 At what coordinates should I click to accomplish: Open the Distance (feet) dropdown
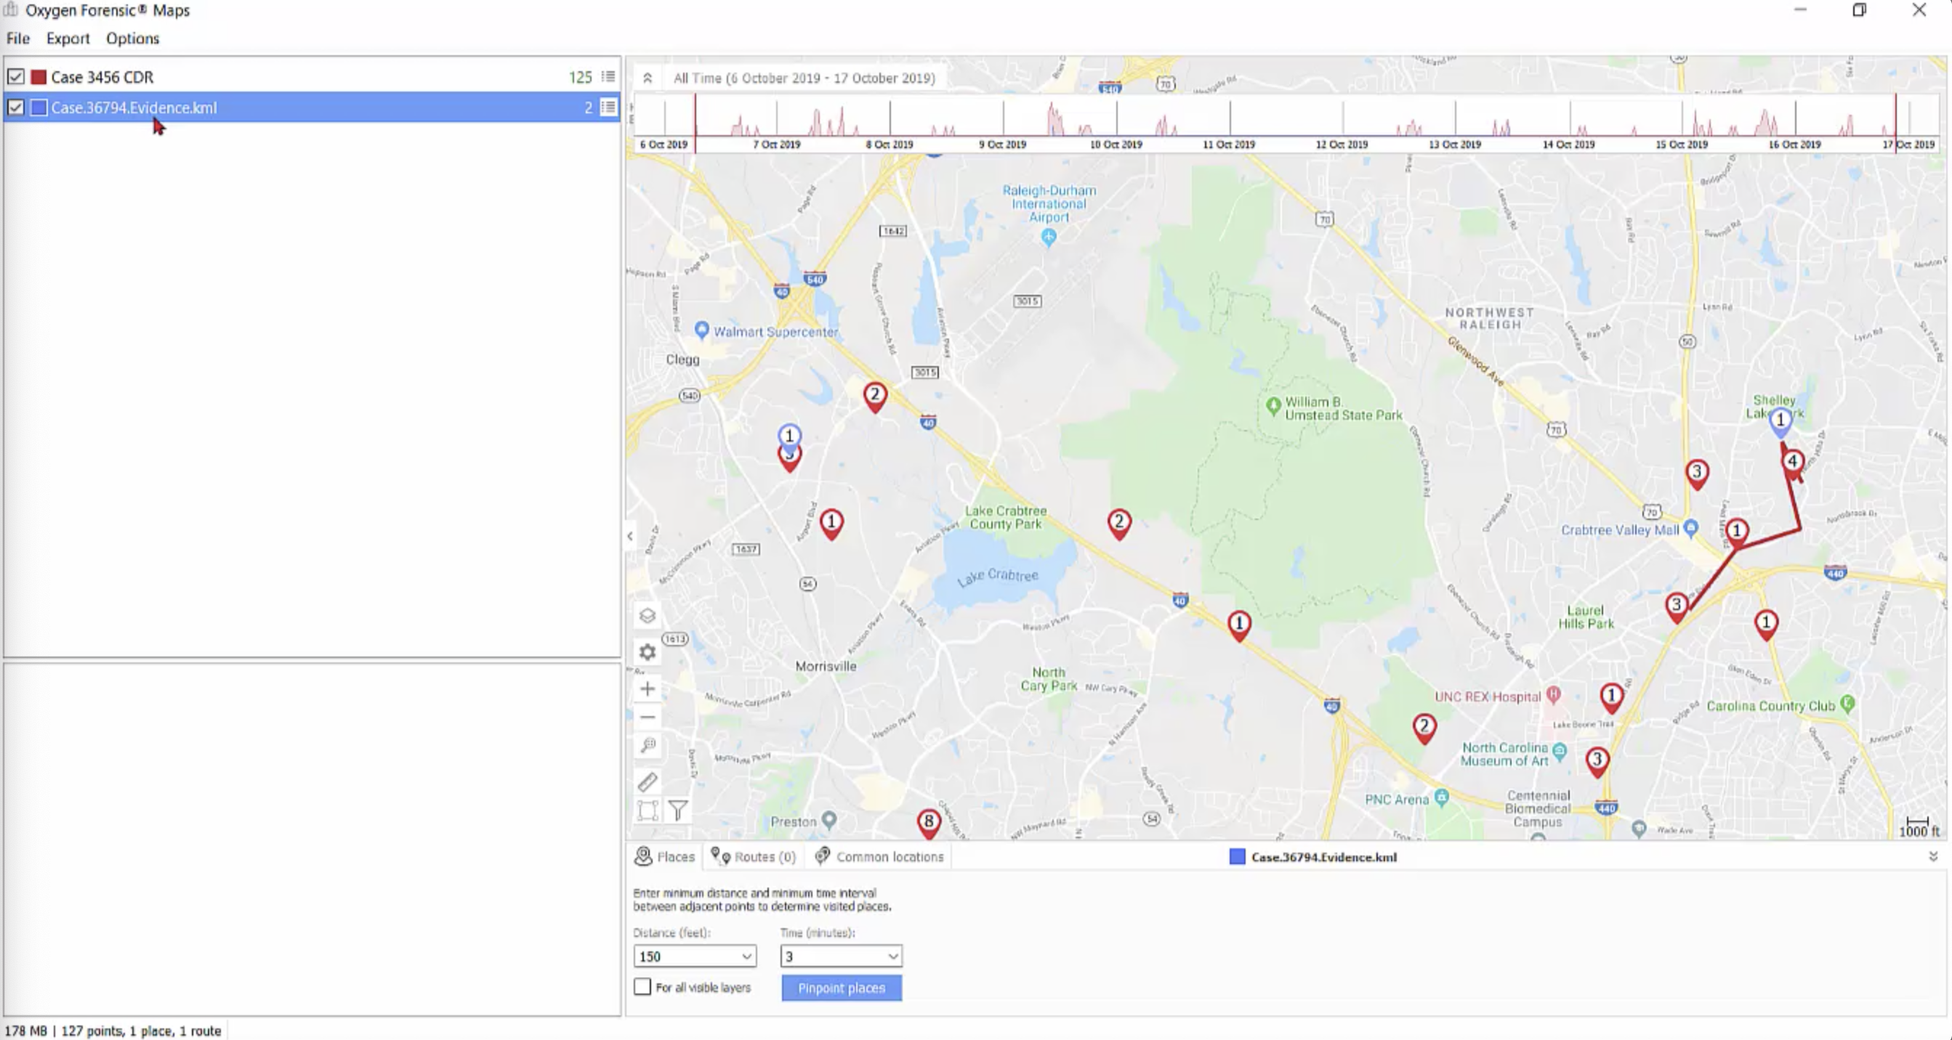pos(746,956)
